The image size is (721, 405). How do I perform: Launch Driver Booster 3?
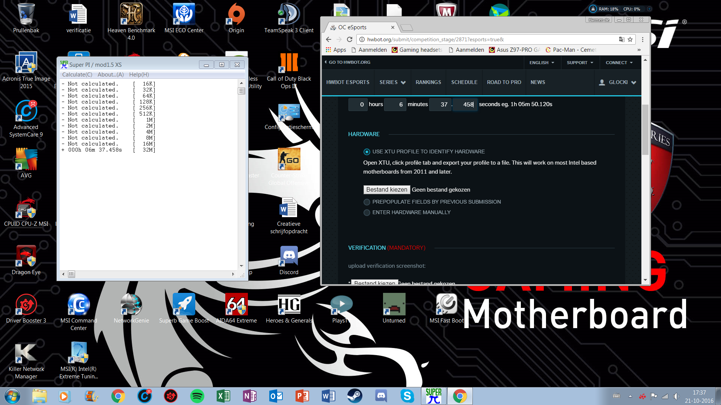[26, 309]
